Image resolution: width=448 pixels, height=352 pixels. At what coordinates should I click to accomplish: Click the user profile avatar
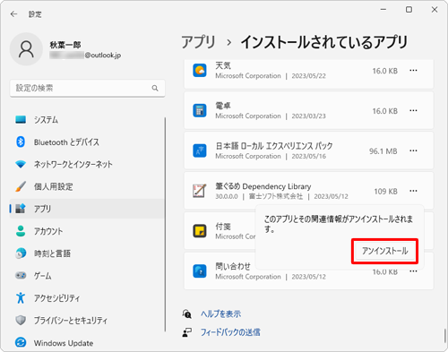click(x=26, y=49)
